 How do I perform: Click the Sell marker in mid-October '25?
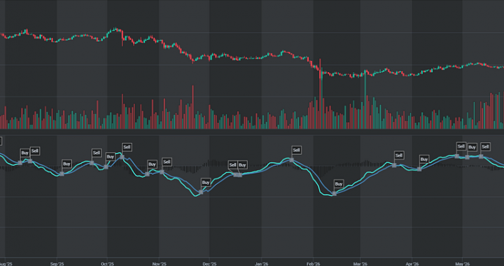click(x=127, y=148)
